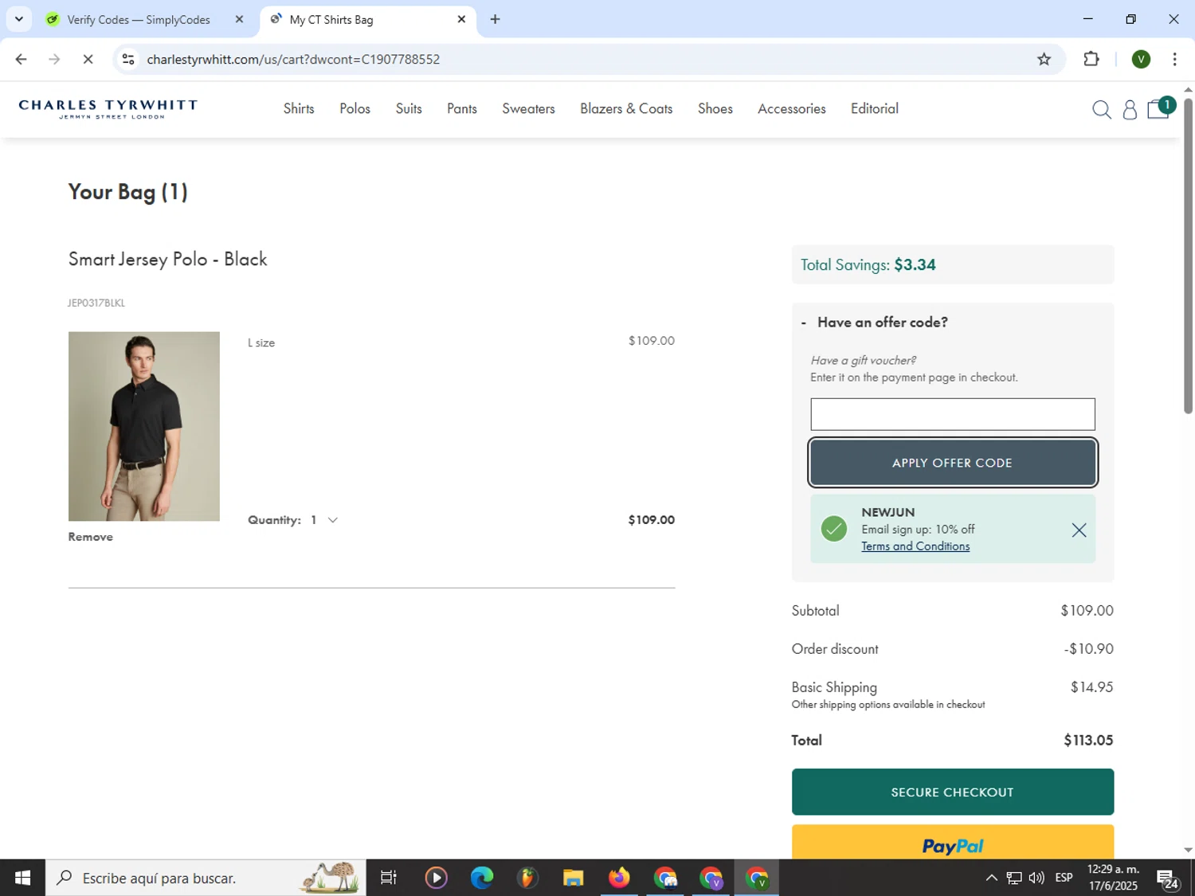Open the media player taskbar icon

coord(436,878)
